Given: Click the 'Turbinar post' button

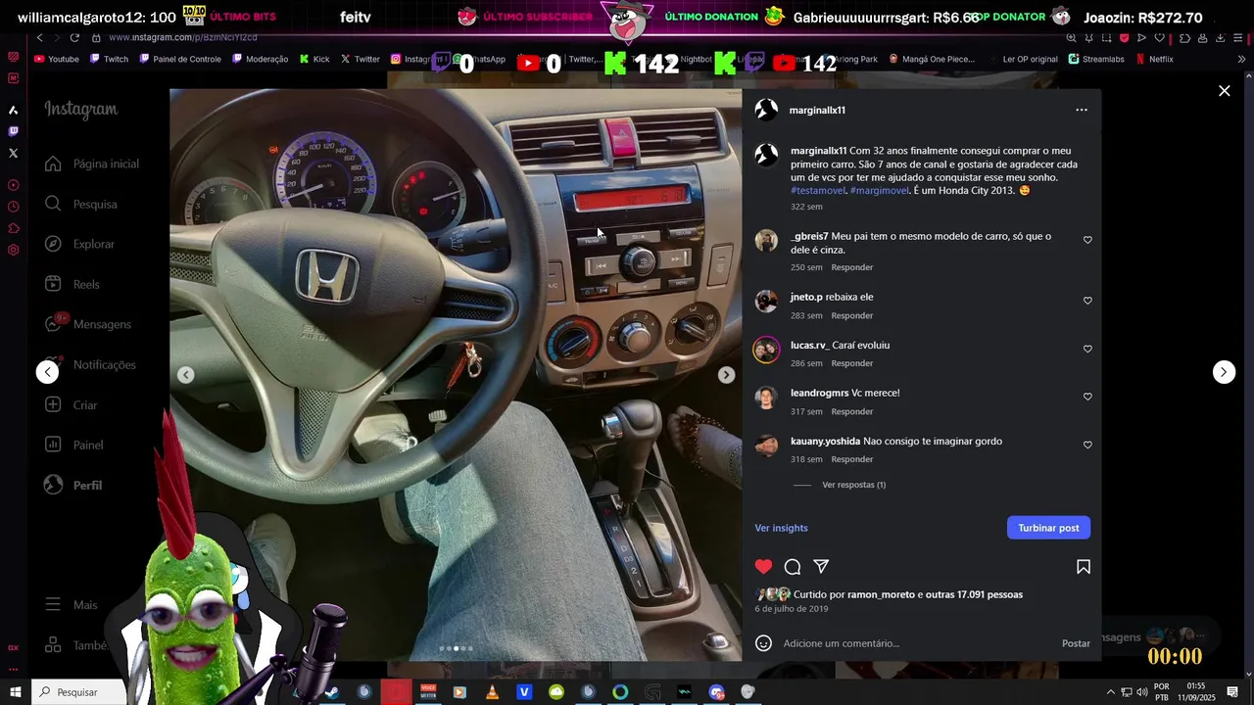Looking at the screenshot, I should (x=1048, y=528).
